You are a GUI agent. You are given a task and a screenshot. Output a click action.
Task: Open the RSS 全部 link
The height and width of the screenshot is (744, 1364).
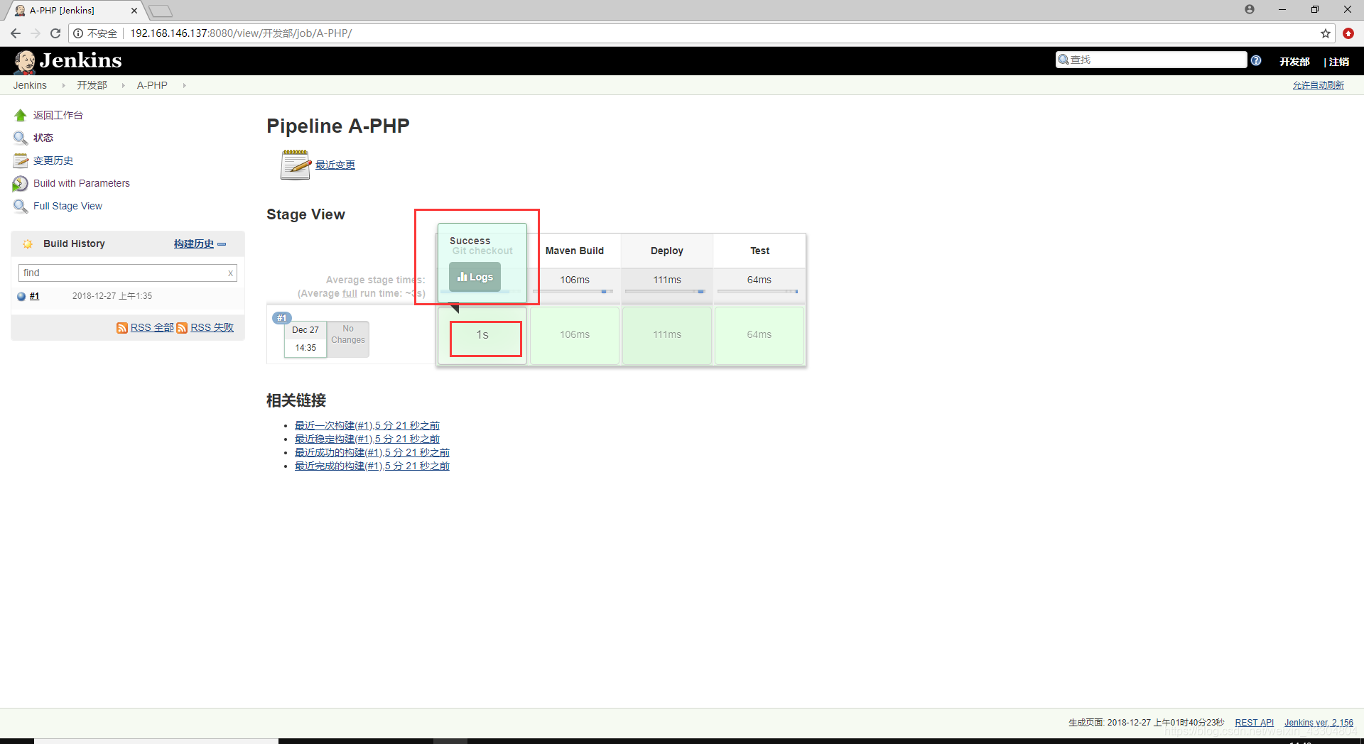[x=152, y=327]
